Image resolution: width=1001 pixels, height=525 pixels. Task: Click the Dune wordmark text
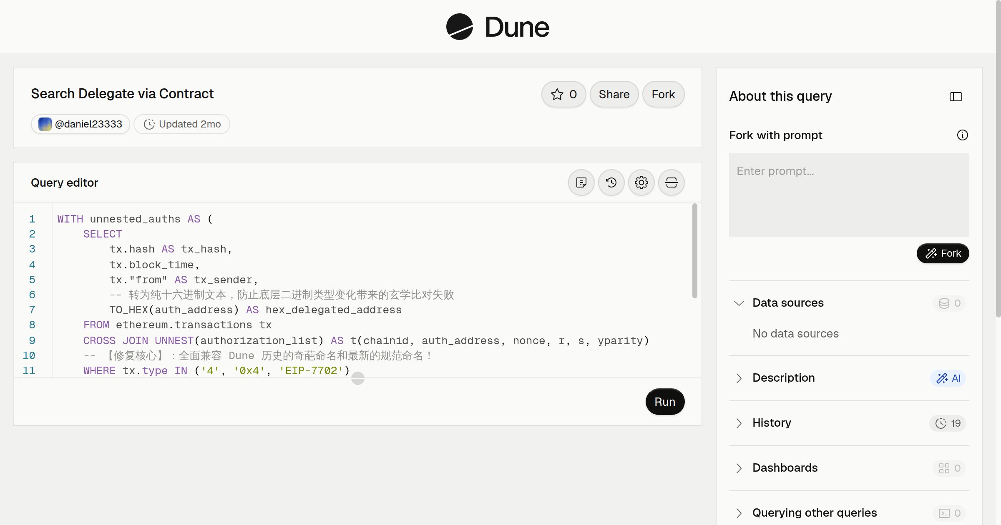[517, 27]
